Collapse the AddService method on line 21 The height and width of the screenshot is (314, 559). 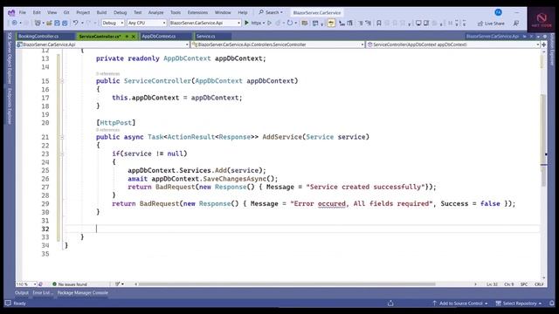tap(62, 137)
